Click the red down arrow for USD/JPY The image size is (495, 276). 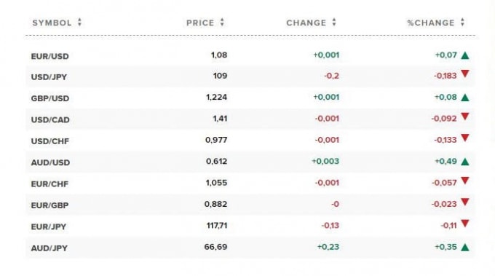click(x=465, y=74)
